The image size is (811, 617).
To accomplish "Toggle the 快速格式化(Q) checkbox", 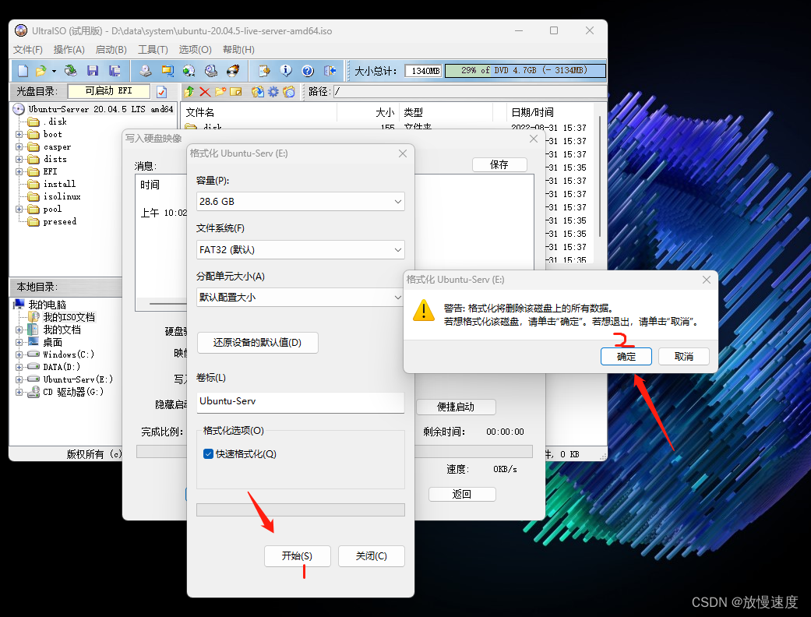I will pos(209,454).
